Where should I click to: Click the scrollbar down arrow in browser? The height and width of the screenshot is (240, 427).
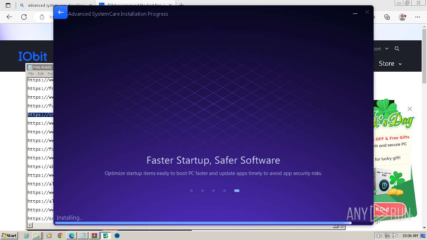pos(424,228)
